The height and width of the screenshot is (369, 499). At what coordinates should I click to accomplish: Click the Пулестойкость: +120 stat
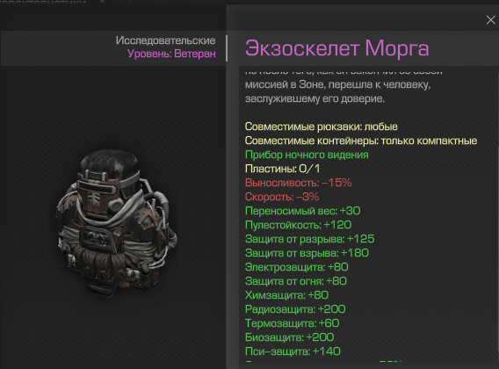coord(298,225)
